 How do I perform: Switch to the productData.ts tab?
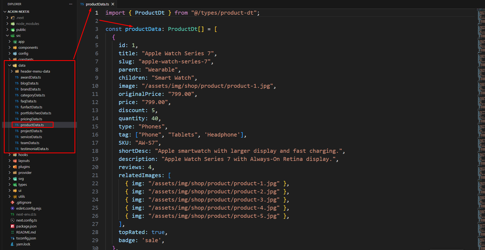pos(97,4)
